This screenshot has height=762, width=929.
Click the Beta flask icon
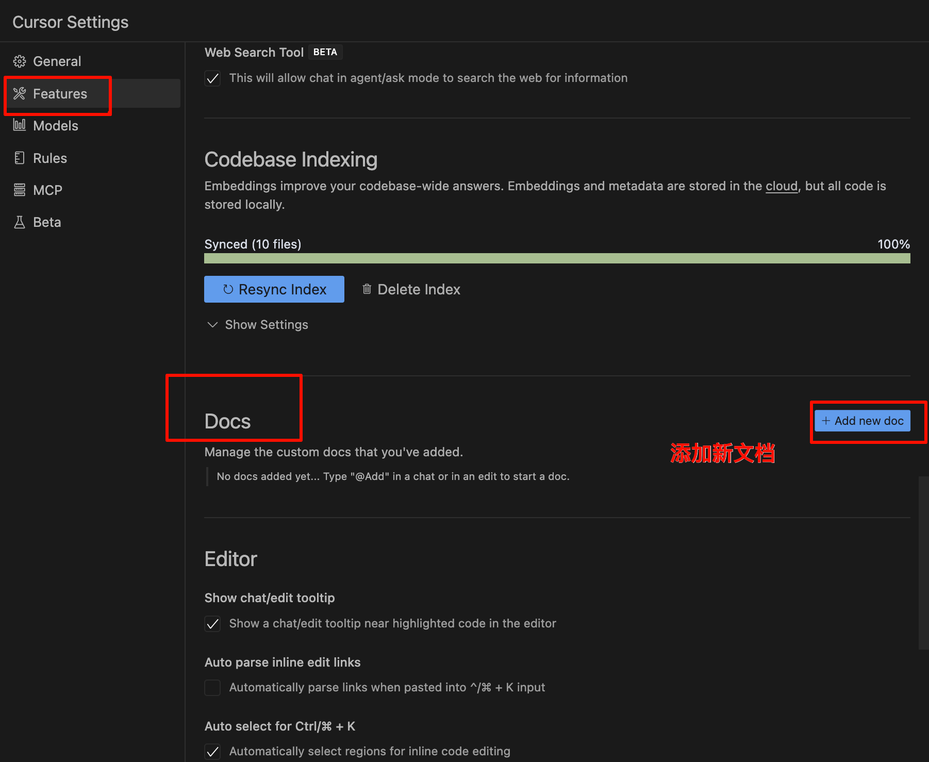click(x=20, y=222)
